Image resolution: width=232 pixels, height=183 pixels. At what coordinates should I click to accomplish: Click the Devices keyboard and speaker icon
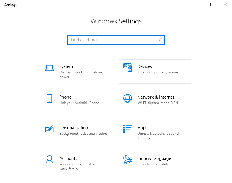coord(128,68)
